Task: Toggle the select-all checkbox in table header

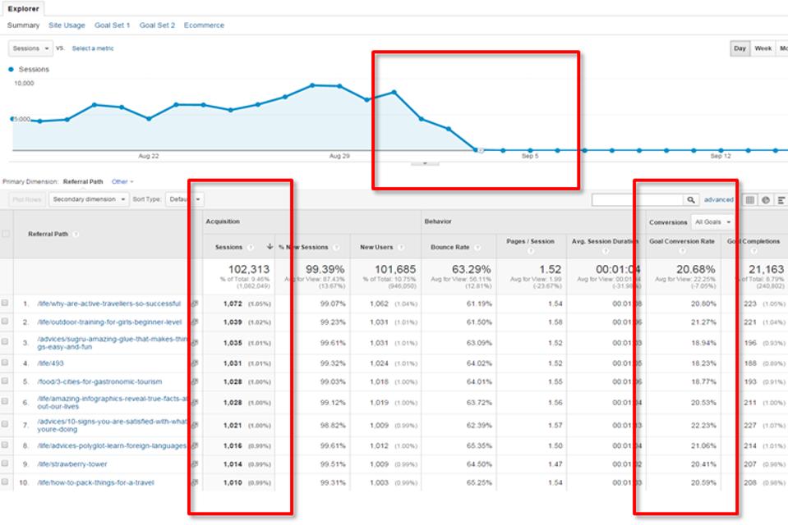Action: click(x=7, y=234)
